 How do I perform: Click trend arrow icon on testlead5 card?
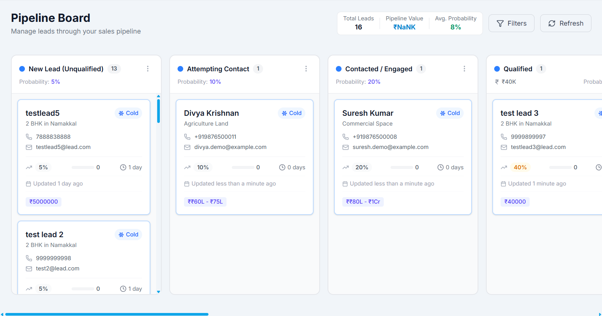[29, 167]
